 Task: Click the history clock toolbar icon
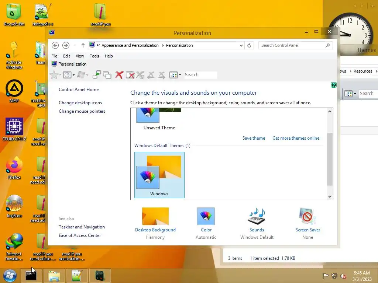tap(67, 75)
